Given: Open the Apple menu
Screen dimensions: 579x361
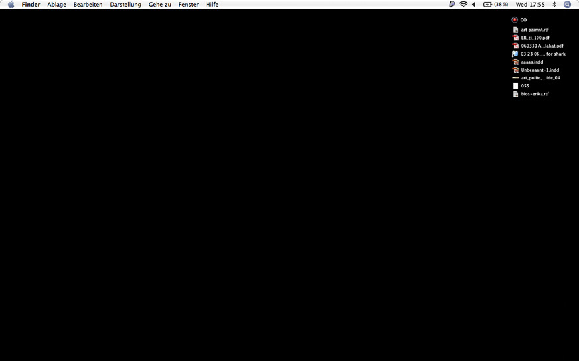Looking at the screenshot, I should coord(11,5).
